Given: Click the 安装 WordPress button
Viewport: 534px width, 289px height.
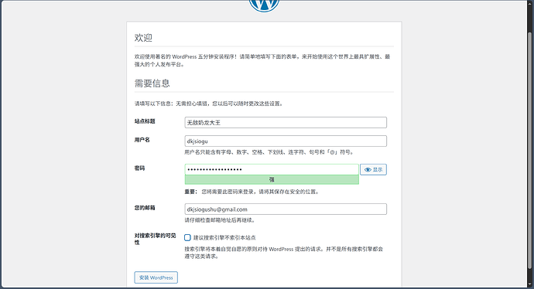Looking at the screenshot, I should point(156,277).
